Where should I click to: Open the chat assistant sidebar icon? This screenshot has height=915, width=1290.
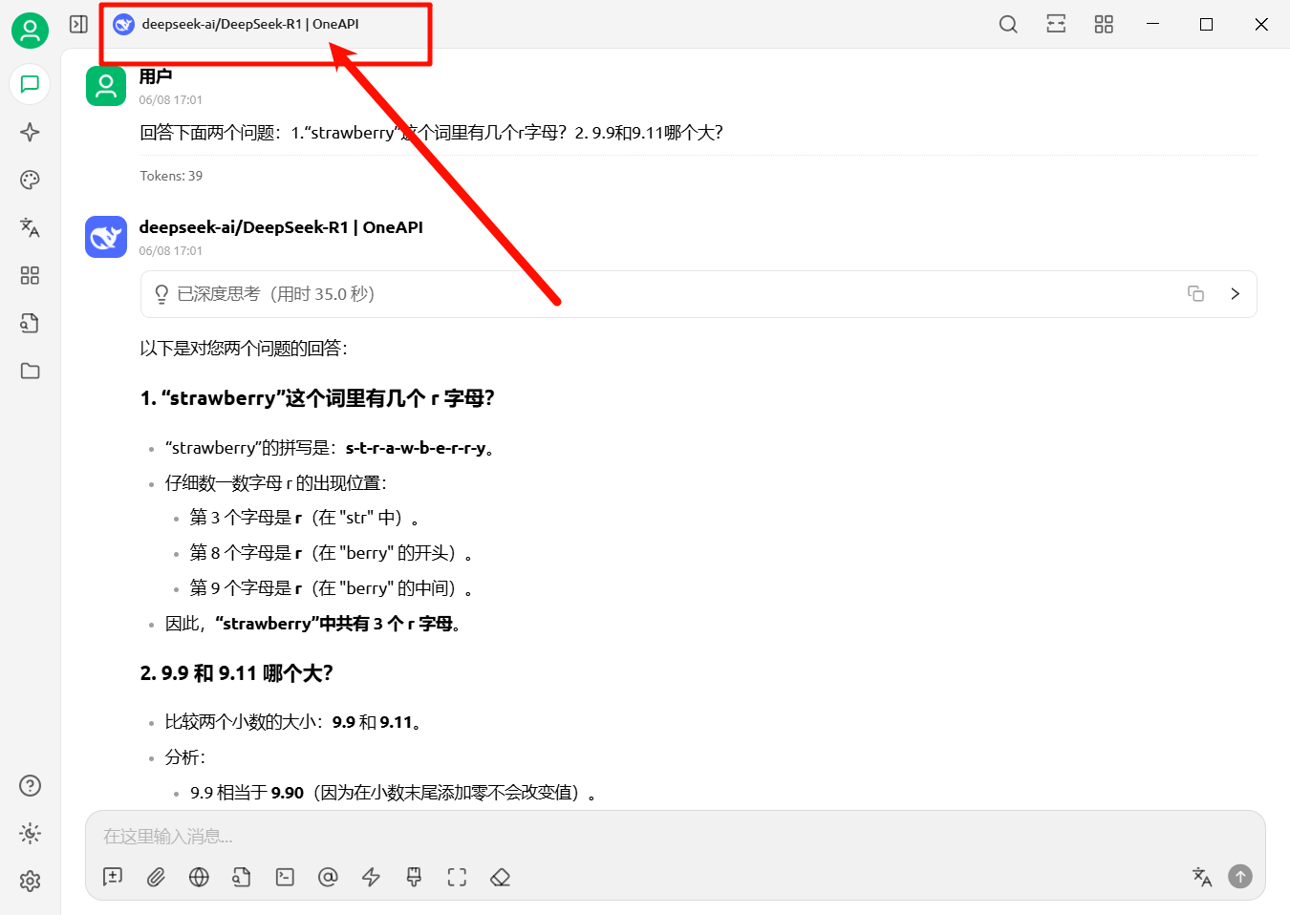pyautogui.click(x=30, y=84)
